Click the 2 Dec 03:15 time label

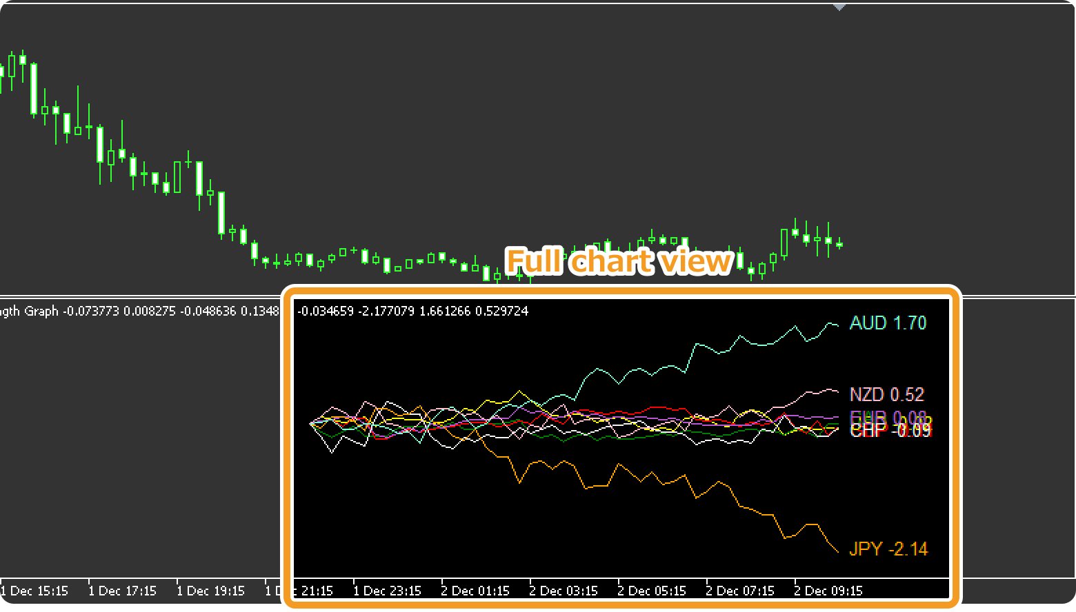coord(563,591)
